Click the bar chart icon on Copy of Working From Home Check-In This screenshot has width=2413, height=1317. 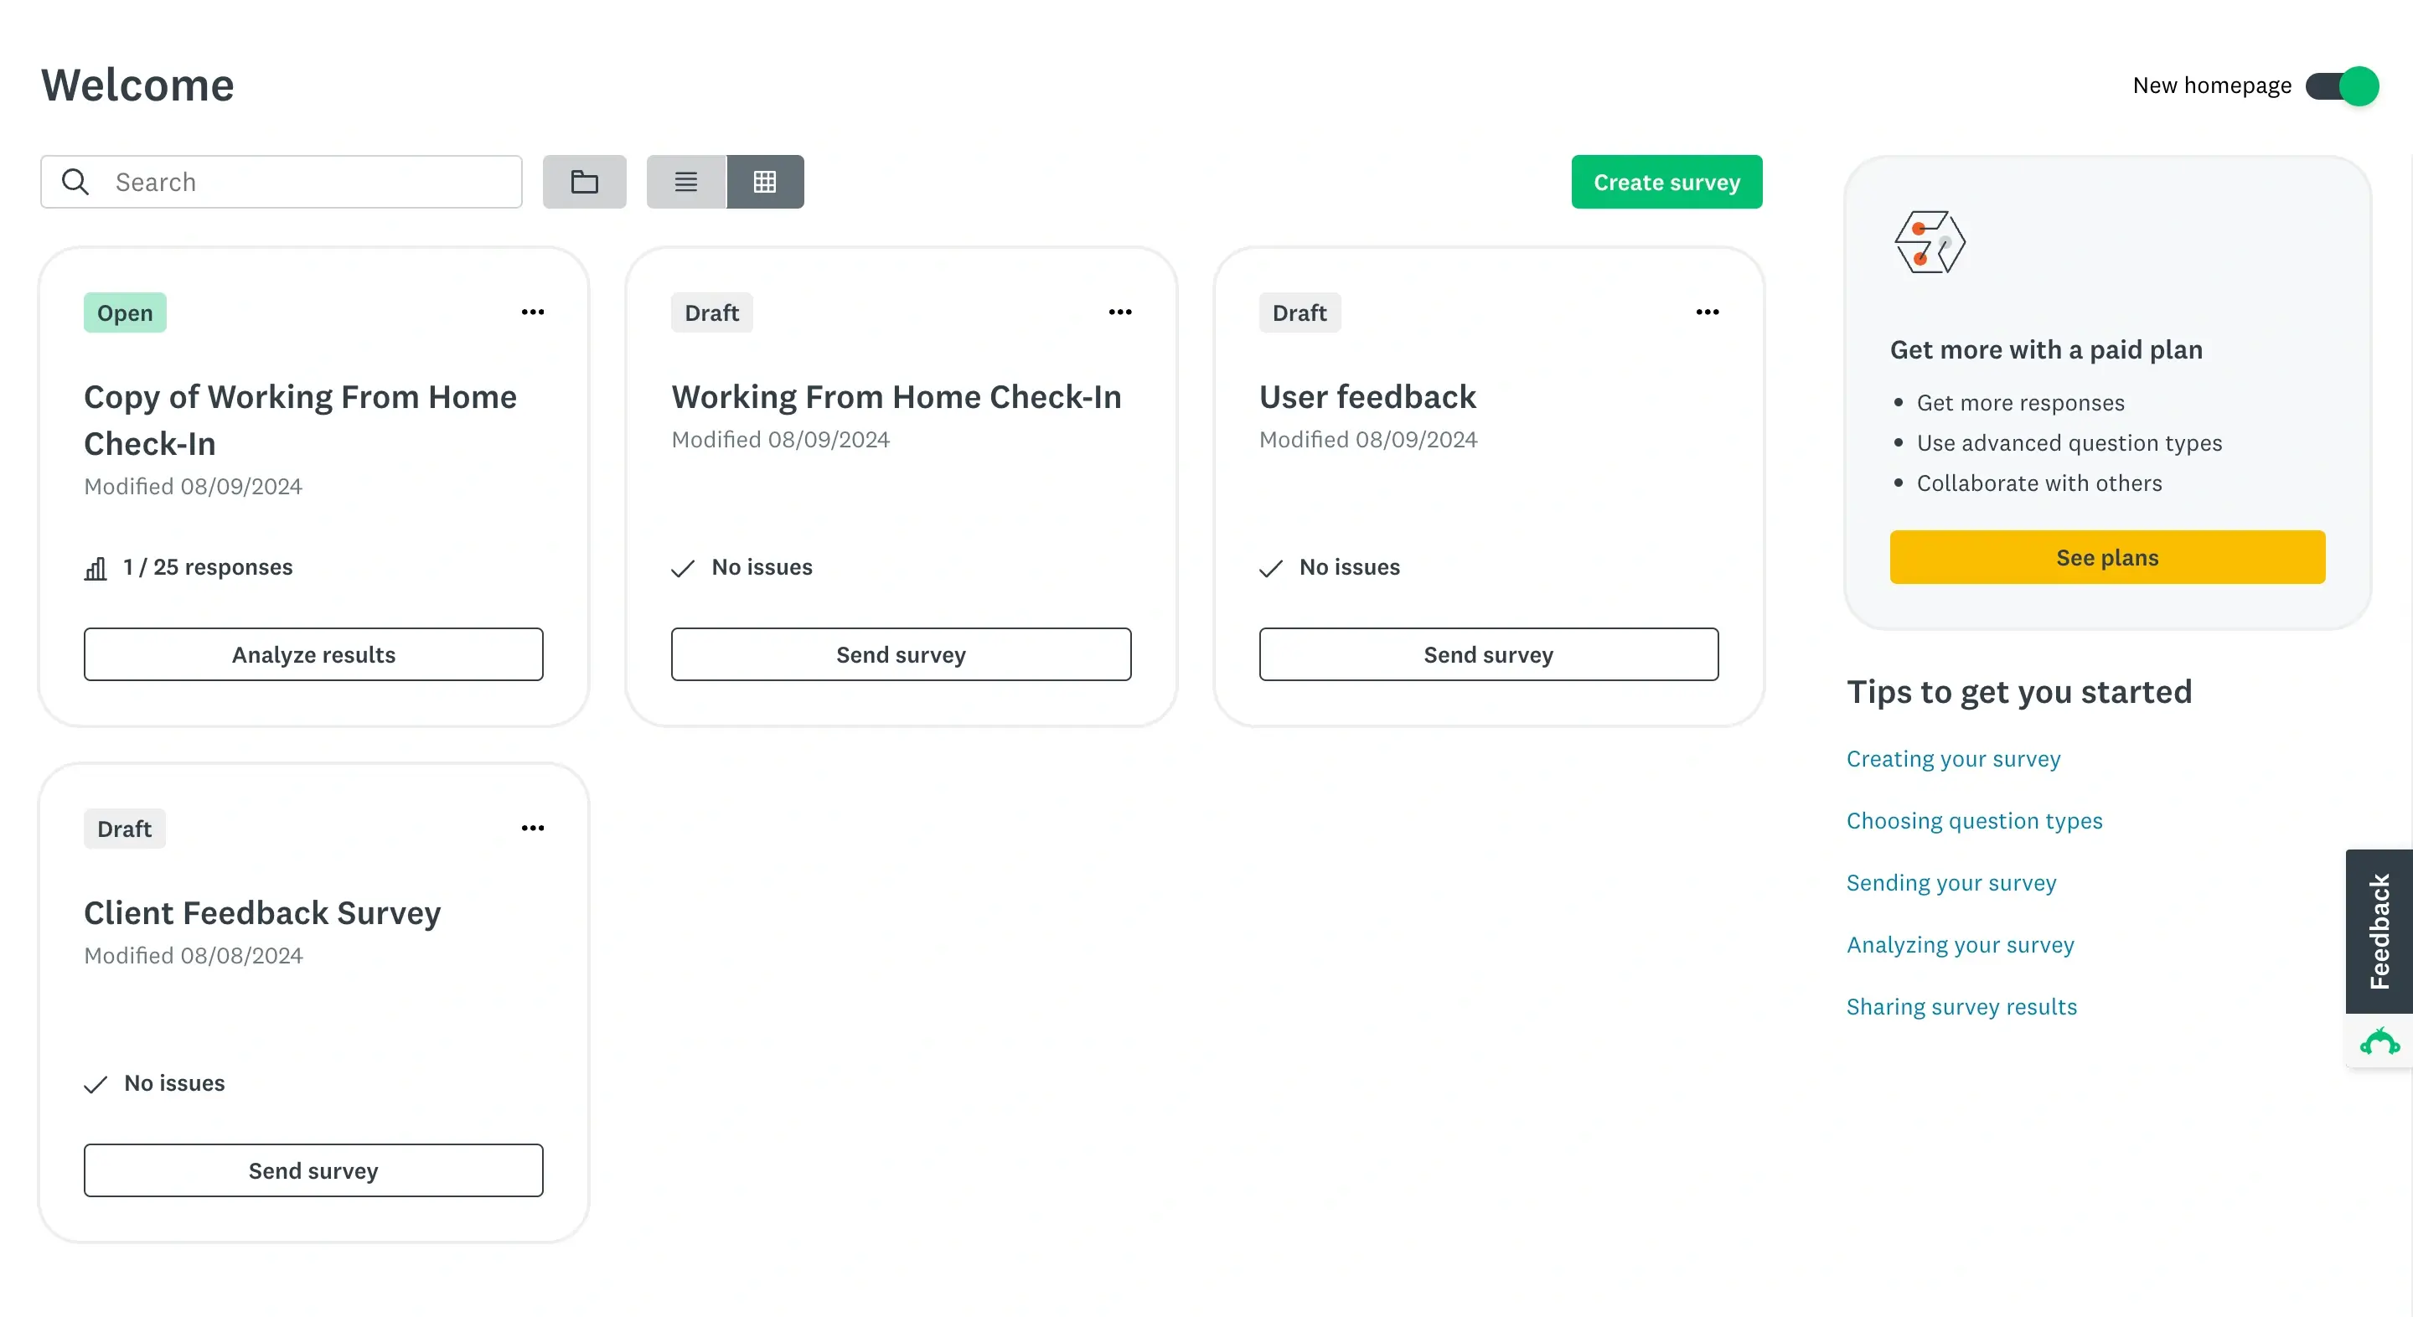(x=96, y=566)
